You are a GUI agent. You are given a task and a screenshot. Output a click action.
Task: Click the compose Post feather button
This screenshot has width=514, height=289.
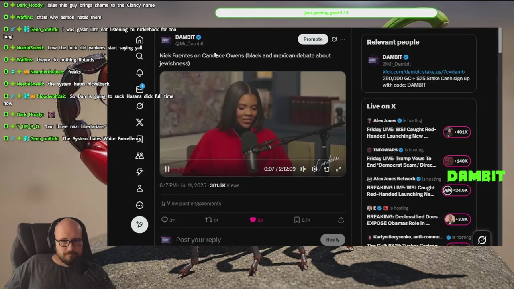pos(139,224)
